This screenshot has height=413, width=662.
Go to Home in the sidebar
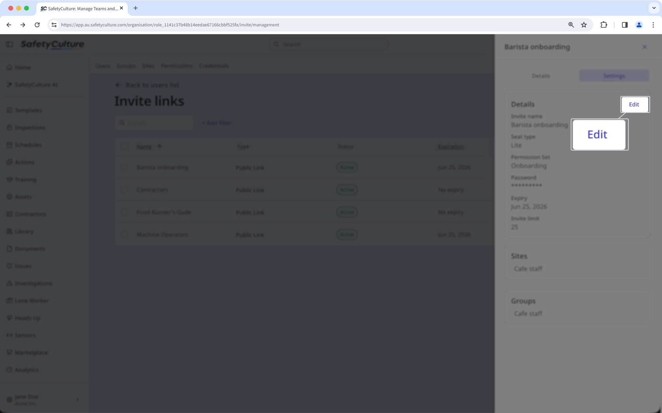22,67
